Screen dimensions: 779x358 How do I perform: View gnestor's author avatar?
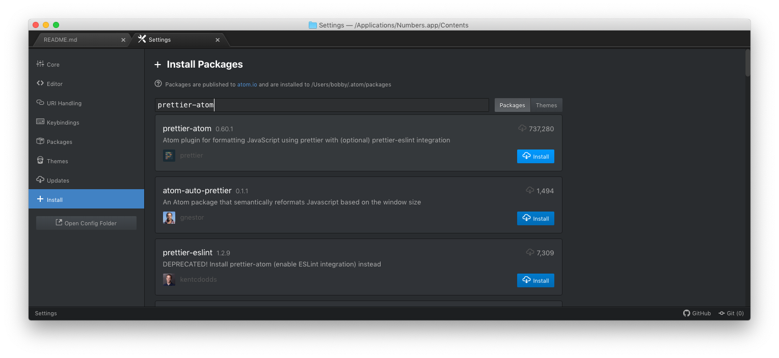pyautogui.click(x=169, y=217)
